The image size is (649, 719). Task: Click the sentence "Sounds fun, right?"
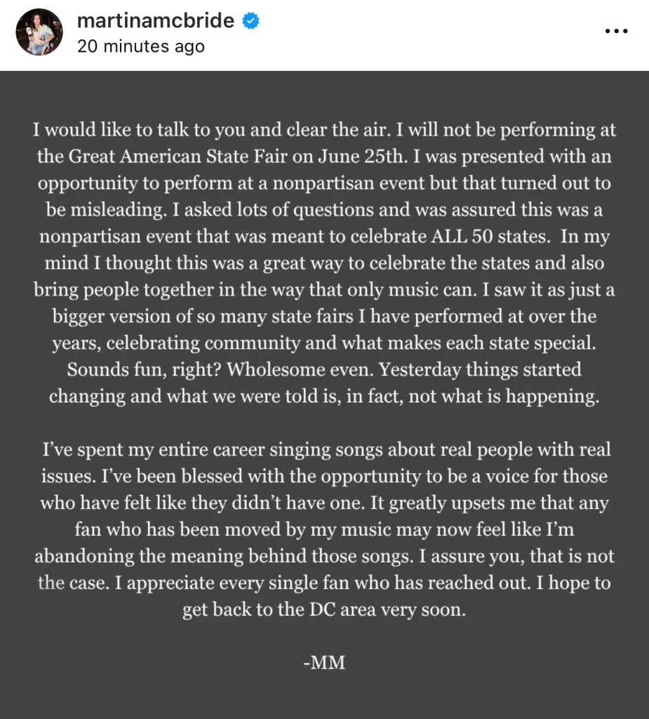tap(145, 369)
